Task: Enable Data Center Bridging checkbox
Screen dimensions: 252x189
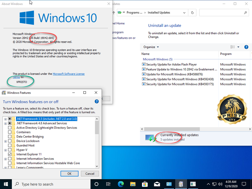Action: click(10, 136)
